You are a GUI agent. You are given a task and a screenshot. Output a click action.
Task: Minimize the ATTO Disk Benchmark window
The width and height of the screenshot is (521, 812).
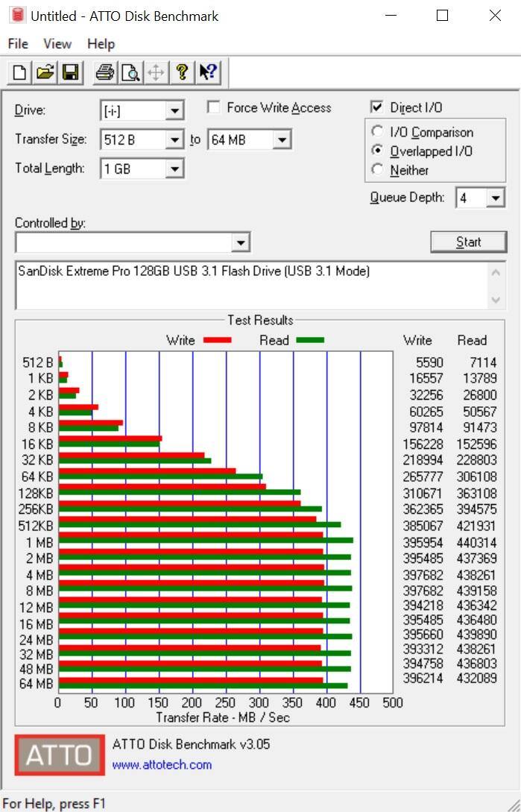click(x=391, y=16)
